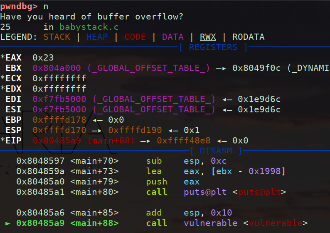
Task: Select the ESP address 0xffffd170
Action: pyautogui.click(x=59, y=130)
